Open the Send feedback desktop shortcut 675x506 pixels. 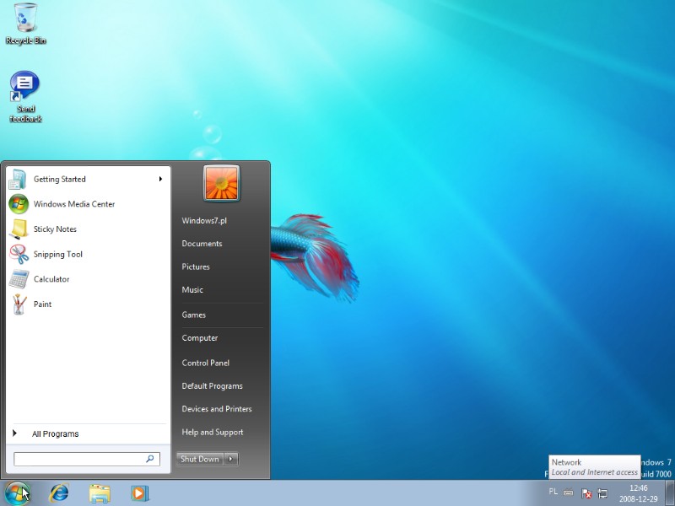25,97
